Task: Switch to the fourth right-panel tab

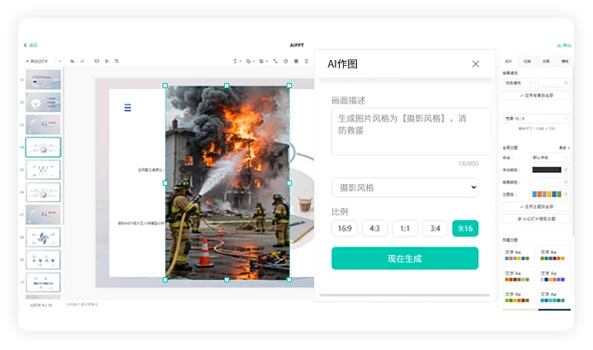Action: (x=565, y=61)
